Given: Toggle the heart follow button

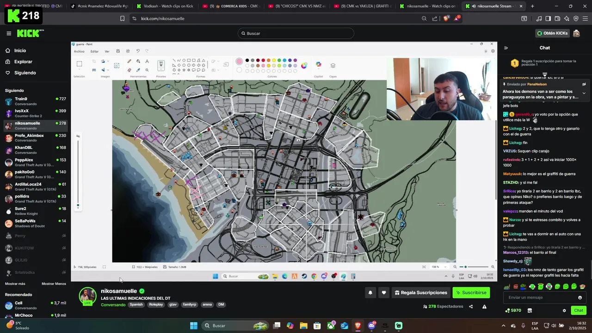Looking at the screenshot, I should click(x=384, y=292).
